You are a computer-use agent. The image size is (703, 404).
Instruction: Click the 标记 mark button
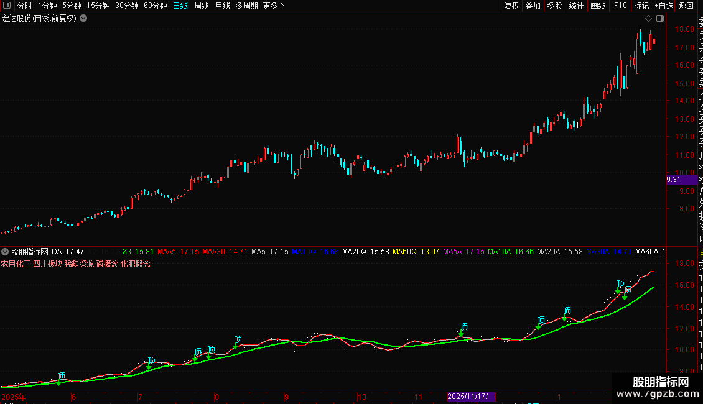tap(641, 6)
